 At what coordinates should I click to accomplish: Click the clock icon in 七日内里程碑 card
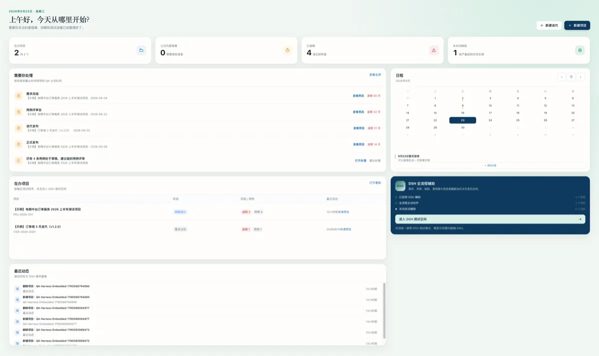288,50
